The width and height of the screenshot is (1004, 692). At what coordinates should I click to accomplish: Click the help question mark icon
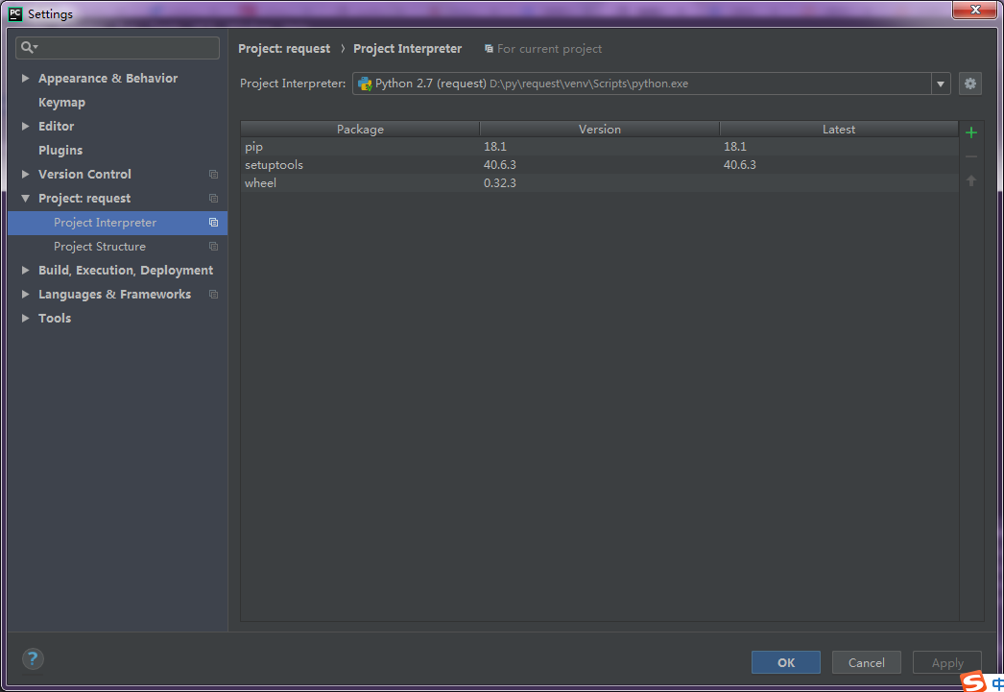pos(33,658)
